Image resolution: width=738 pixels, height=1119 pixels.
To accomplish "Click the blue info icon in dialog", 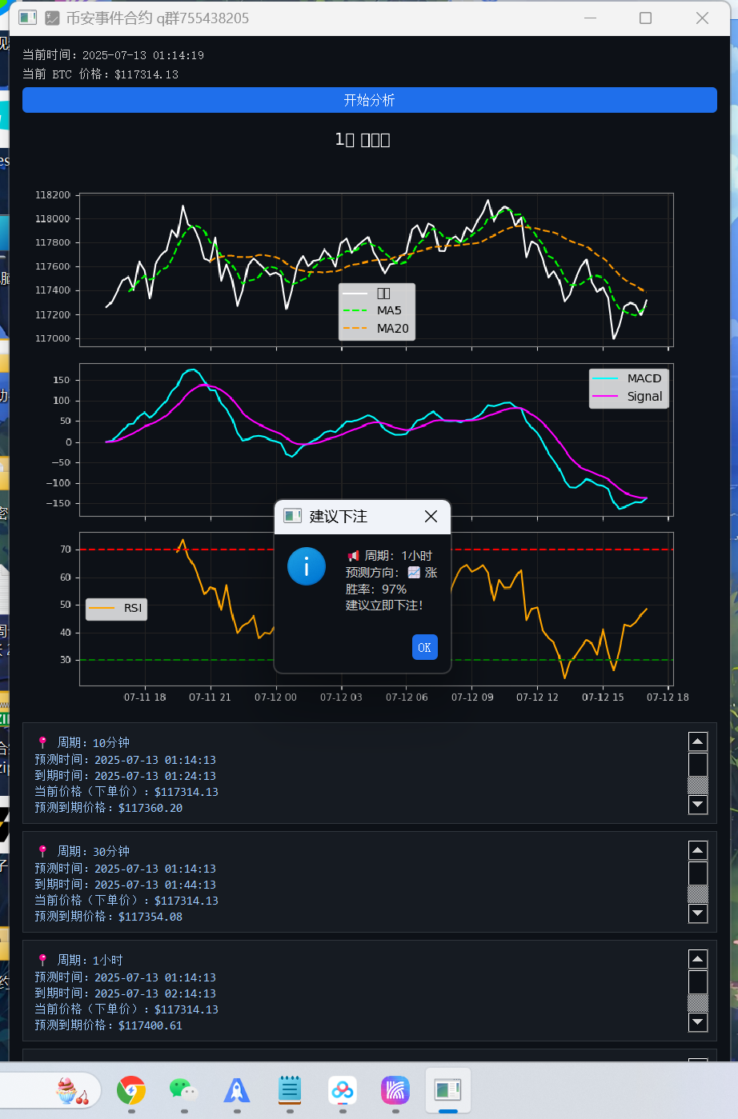I will pyautogui.click(x=307, y=566).
